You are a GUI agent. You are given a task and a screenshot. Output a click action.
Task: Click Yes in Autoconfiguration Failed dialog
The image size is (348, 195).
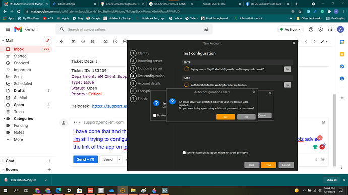click(x=225, y=117)
